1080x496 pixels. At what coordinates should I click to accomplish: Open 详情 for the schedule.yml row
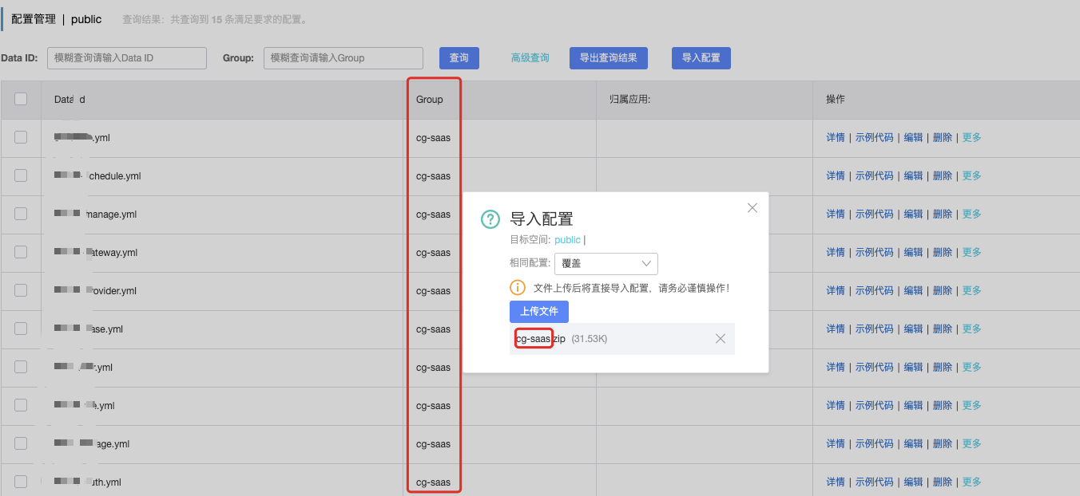836,175
